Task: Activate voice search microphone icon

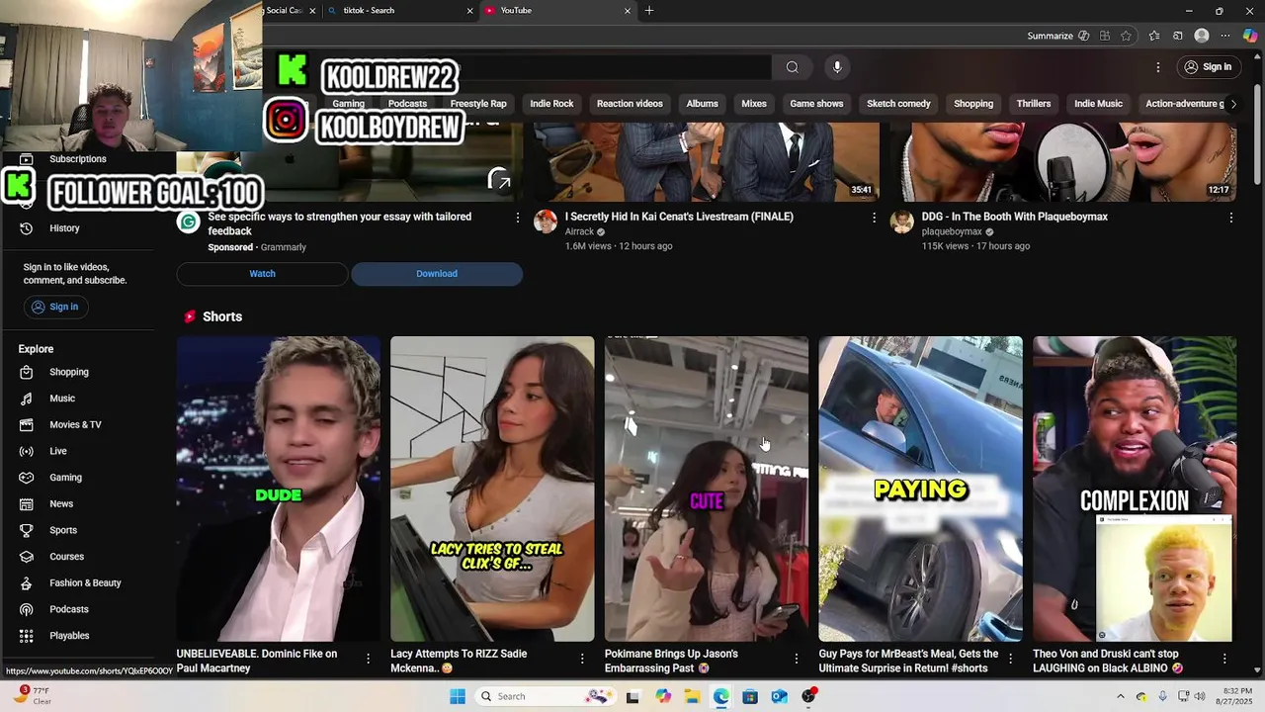Action: point(837,67)
